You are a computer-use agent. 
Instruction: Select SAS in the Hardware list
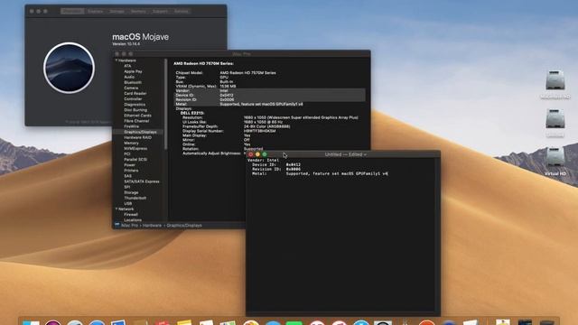(127, 176)
